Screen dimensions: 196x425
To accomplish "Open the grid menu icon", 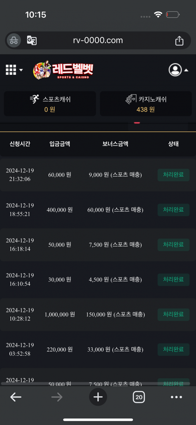I will tap(11, 70).
